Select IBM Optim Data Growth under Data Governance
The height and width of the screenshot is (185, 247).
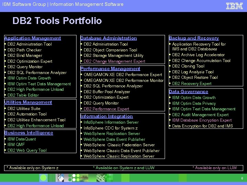point(194,98)
